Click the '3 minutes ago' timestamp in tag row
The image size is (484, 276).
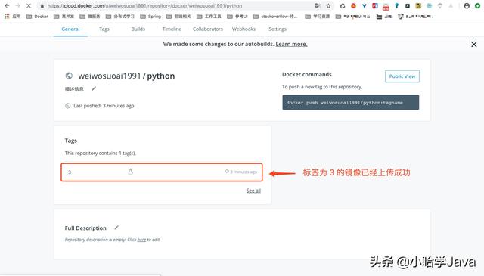pos(244,172)
